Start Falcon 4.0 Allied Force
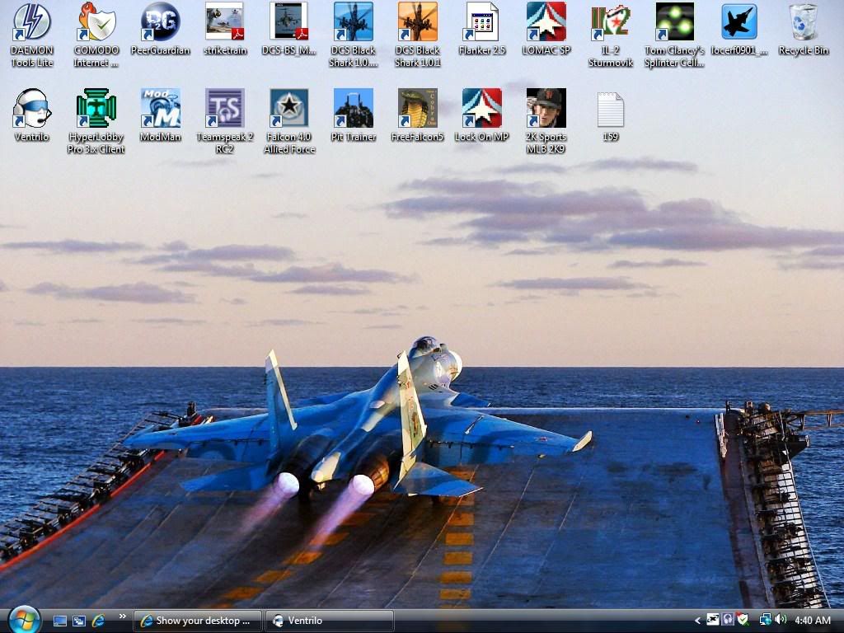This screenshot has height=633, width=844. pos(288,110)
